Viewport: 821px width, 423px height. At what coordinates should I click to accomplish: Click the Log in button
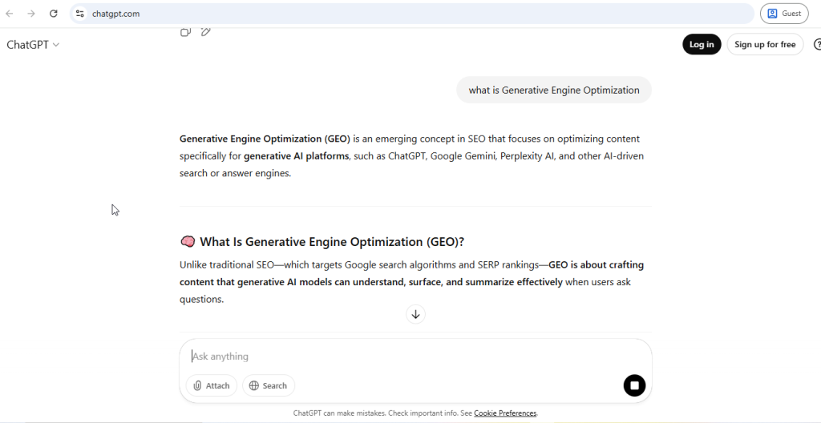click(x=701, y=45)
